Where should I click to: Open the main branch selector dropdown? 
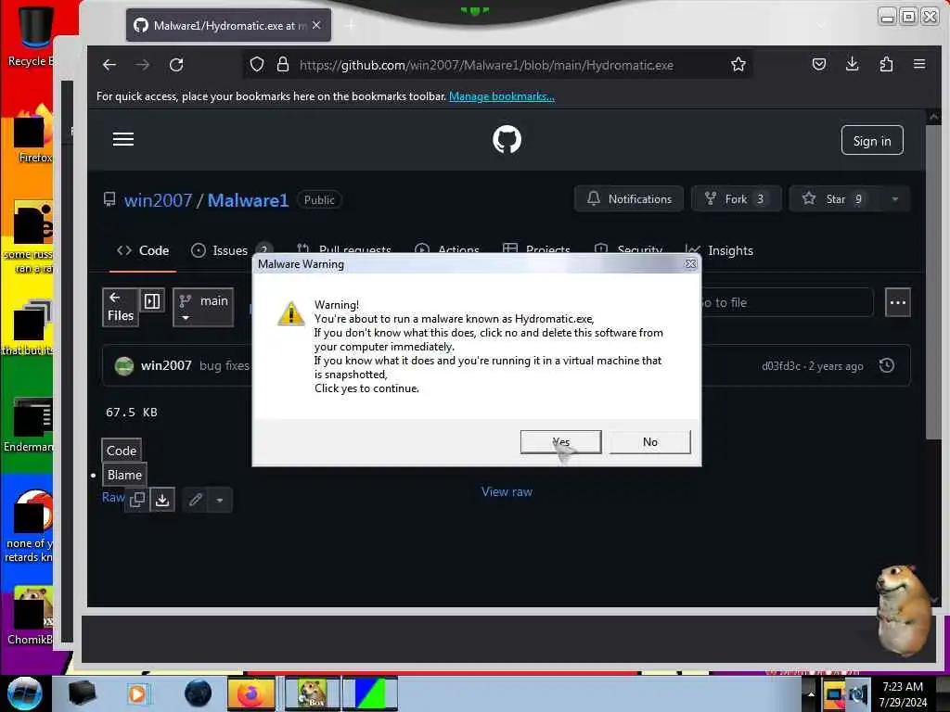[x=203, y=308]
